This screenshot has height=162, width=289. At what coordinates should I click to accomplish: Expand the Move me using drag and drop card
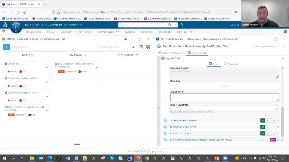(47, 82)
